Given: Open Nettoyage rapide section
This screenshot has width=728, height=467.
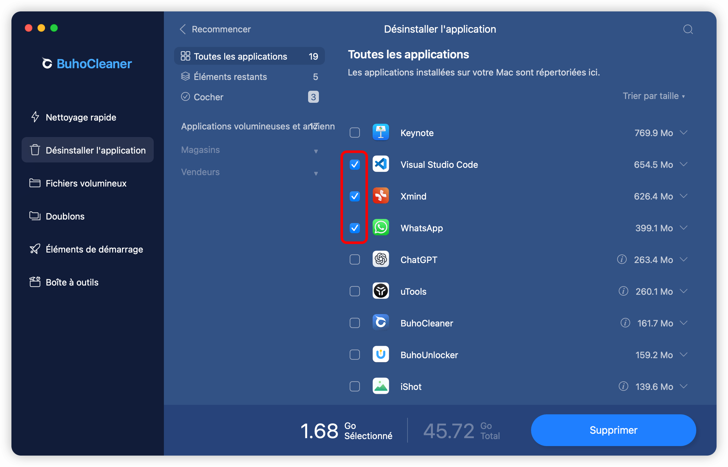Looking at the screenshot, I should click(x=88, y=117).
